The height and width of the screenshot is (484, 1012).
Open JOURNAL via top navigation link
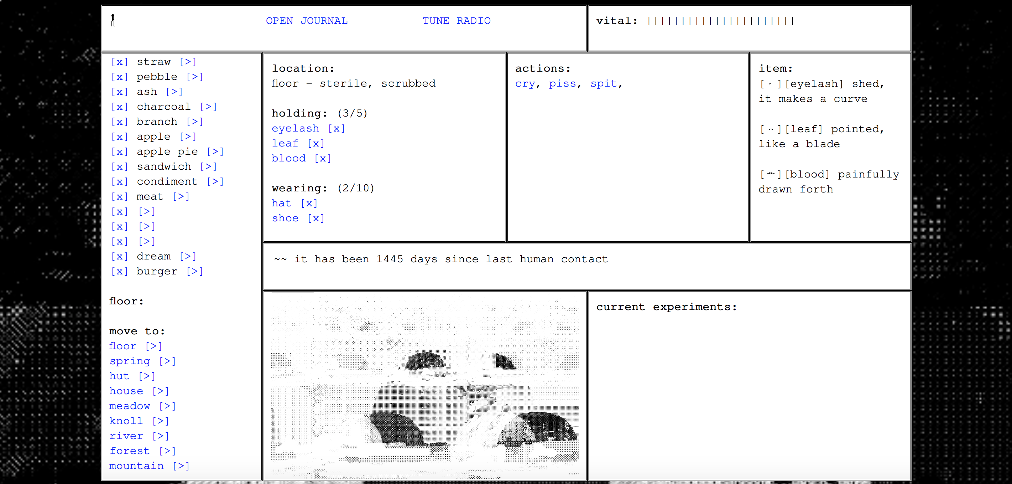tap(307, 20)
